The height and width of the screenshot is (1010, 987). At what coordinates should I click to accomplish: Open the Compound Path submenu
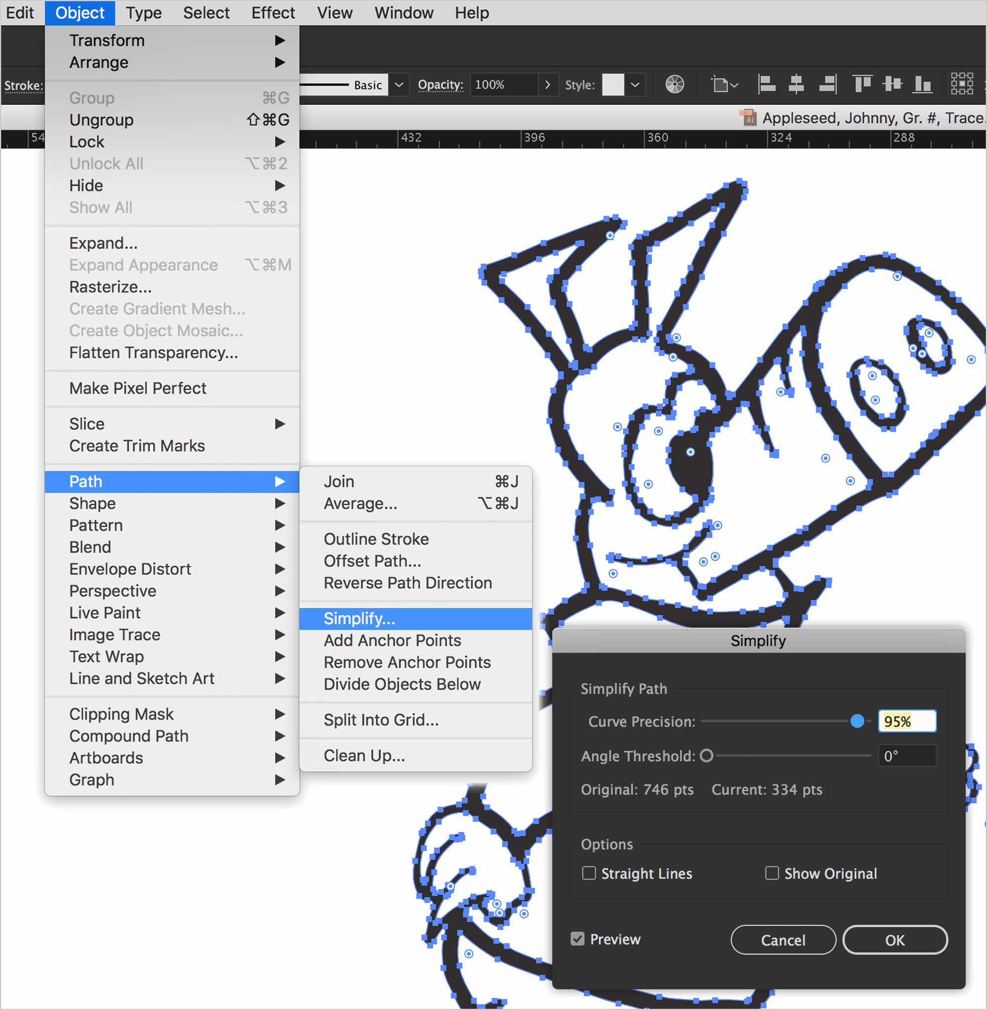[x=172, y=736]
